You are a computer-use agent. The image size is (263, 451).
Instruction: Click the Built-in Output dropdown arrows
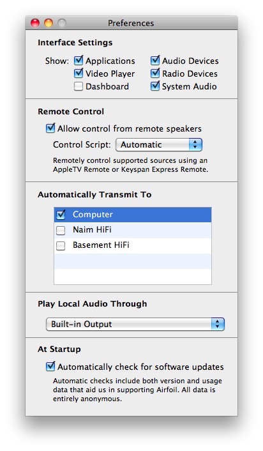218,324
